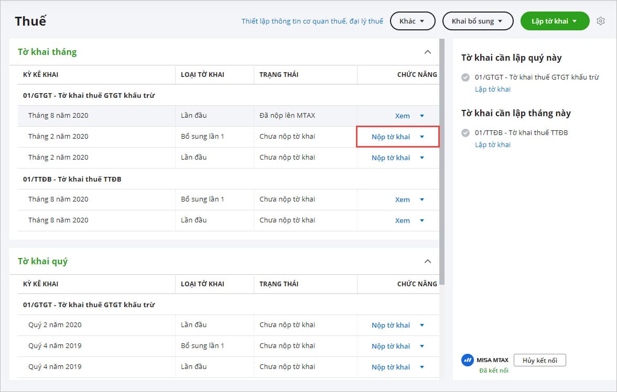Viewport: 617px width, 392px height.
Task: Click status text Đã nộp lên MTAX
Action: [x=287, y=116]
